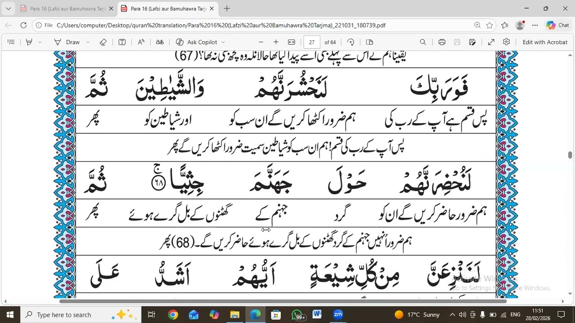Screen dimensions: 575x323
Task: Open the Translate tool
Action: 159,42
